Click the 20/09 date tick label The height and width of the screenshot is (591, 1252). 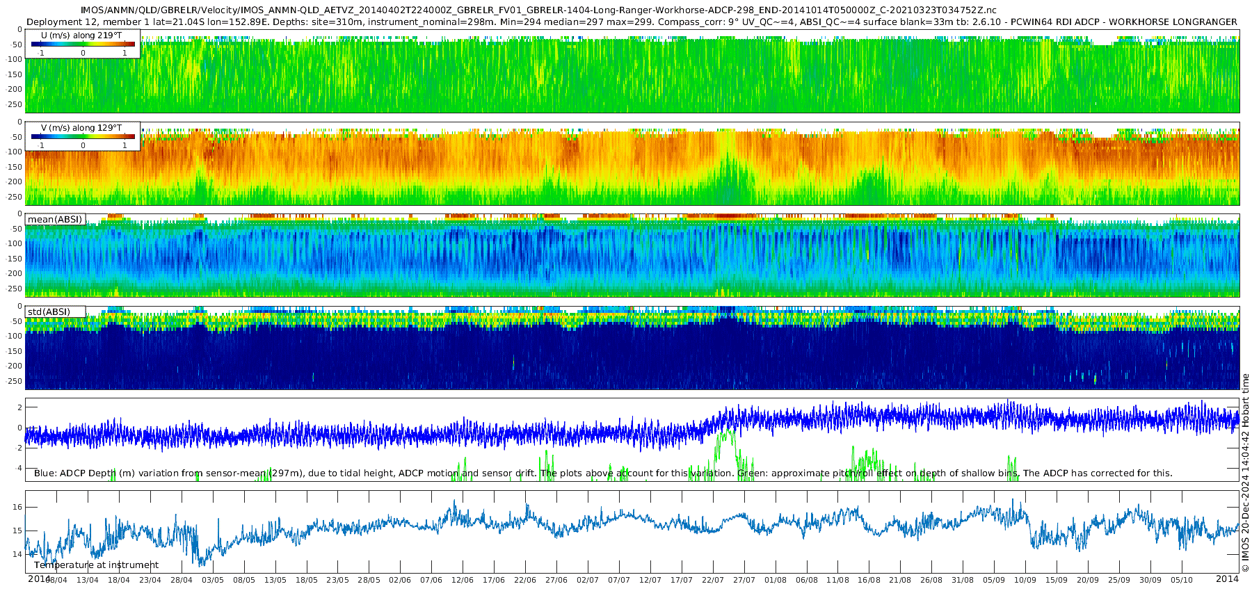click(1088, 580)
